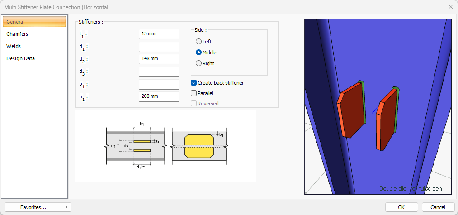Uncheck Create back stiffener checkbox
Screen dimensions: 458x215
(x=194, y=83)
